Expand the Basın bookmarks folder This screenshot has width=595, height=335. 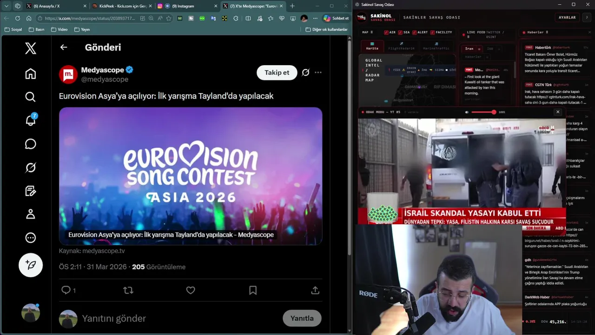(x=37, y=29)
